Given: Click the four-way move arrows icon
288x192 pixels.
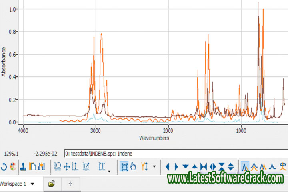Looking at the screenshot, I should click(x=66, y=166).
